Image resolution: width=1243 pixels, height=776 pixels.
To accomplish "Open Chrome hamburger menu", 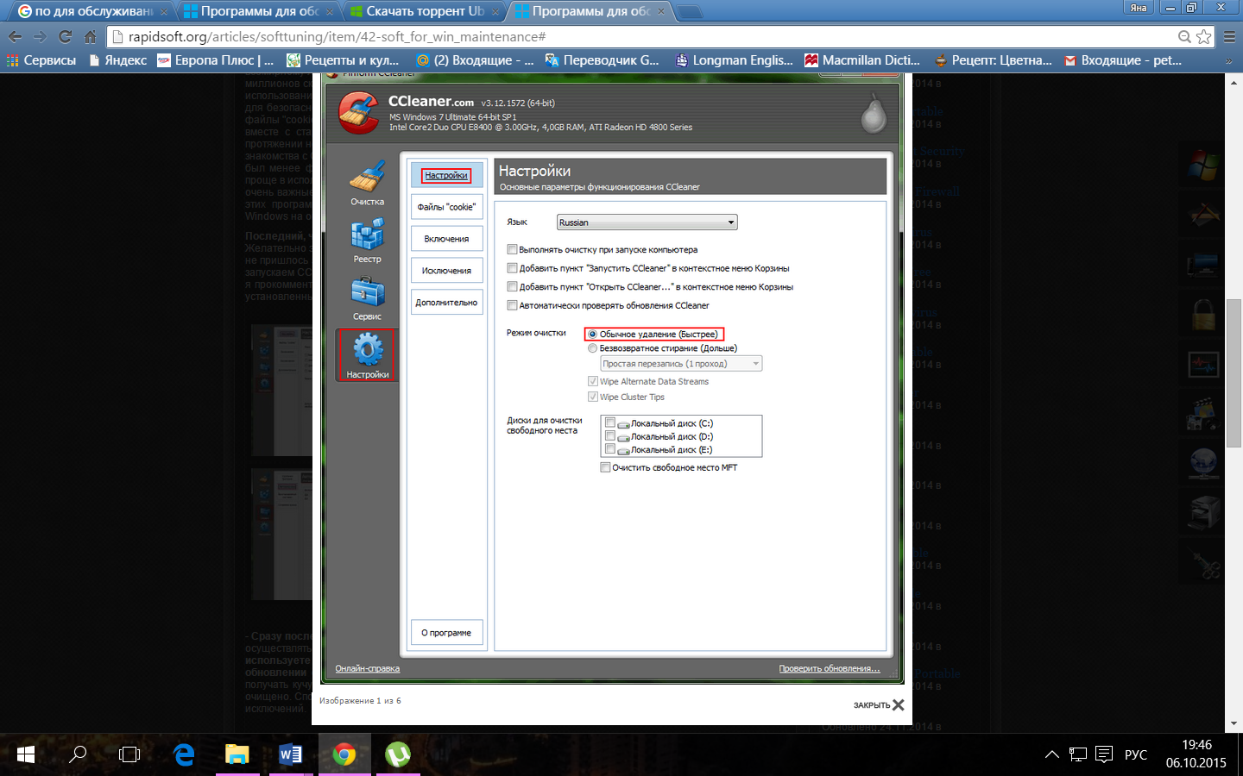I will click(x=1229, y=36).
